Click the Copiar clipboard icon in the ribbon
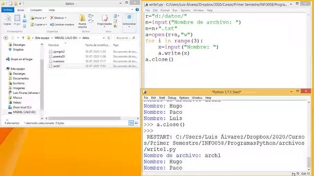314x176 pixels. (7, 19)
